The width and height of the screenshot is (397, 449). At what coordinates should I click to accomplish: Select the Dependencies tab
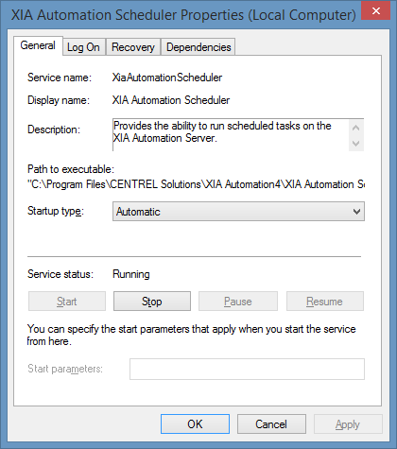(x=198, y=47)
